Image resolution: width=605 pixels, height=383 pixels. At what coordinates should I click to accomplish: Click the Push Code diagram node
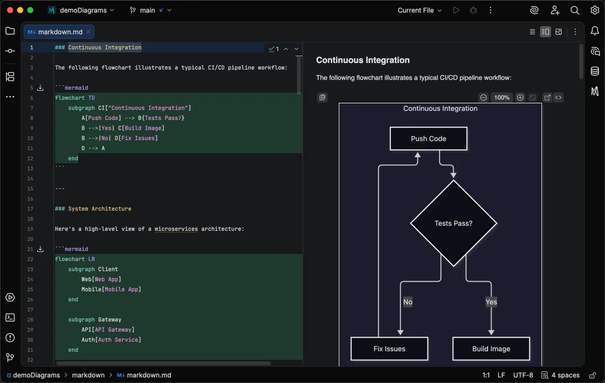pyautogui.click(x=429, y=139)
